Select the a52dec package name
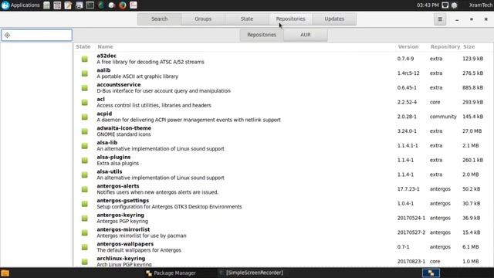Image resolution: width=494 pixels, height=278 pixels. 107,56
